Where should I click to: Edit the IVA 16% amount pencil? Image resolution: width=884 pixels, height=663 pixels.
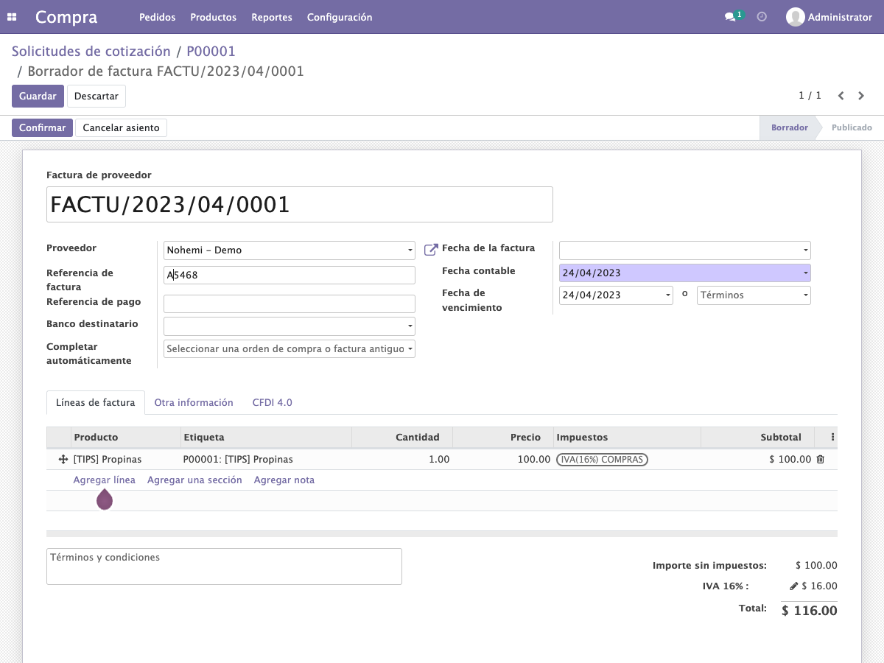(x=793, y=586)
